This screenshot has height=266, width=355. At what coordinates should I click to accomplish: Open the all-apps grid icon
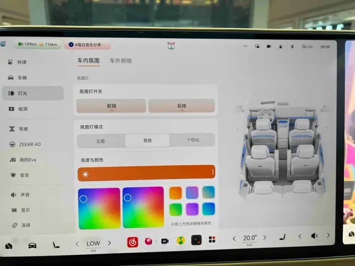[212, 239]
